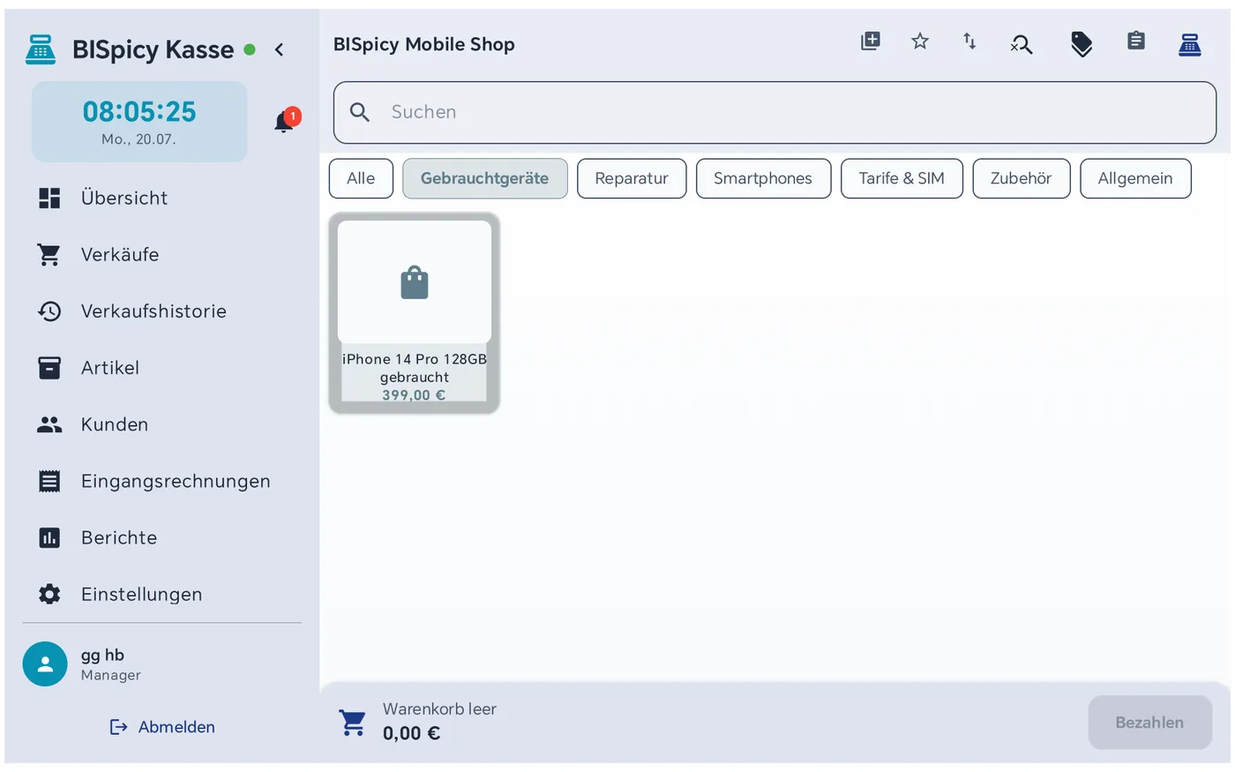This screenshot has width=1235, height=772.
Task: Switch to the Tarife & SIM category
Action: (x=902, y=178)
